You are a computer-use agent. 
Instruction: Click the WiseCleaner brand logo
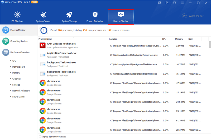(193, 16)
